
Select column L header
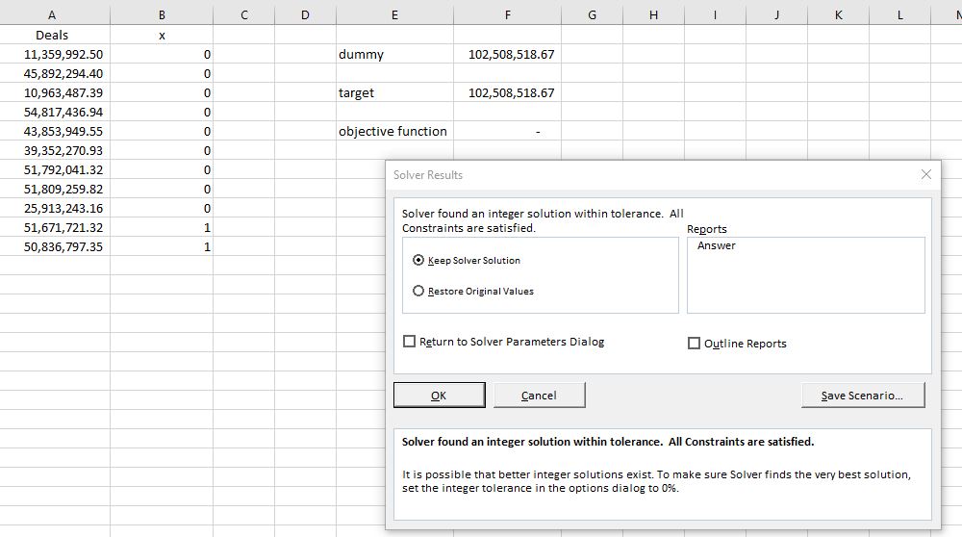899,15
